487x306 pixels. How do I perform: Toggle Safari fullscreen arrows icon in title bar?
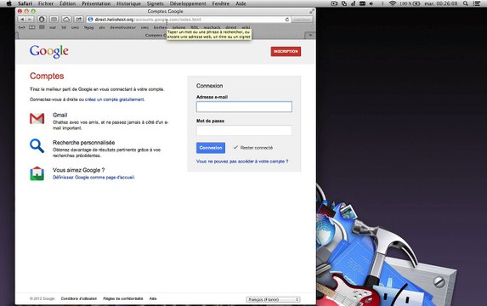[312, 11]
